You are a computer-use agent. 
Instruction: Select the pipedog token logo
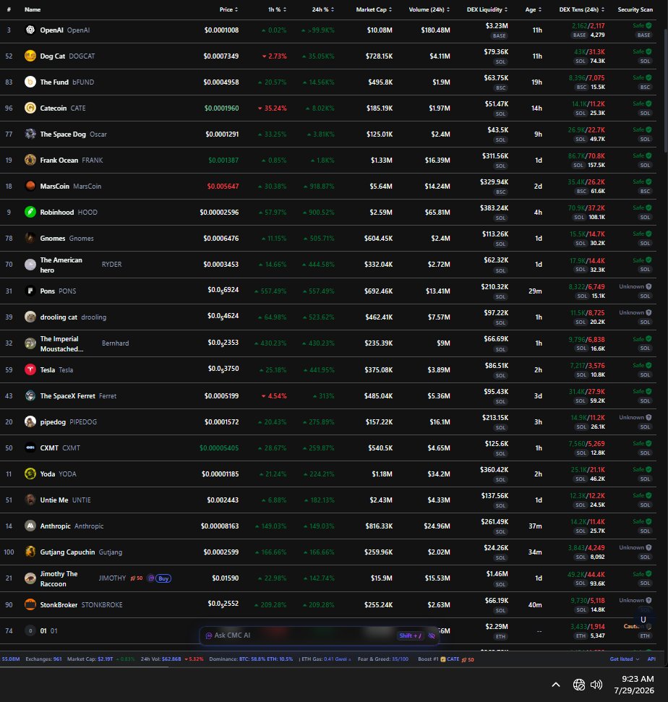(30, 421)
